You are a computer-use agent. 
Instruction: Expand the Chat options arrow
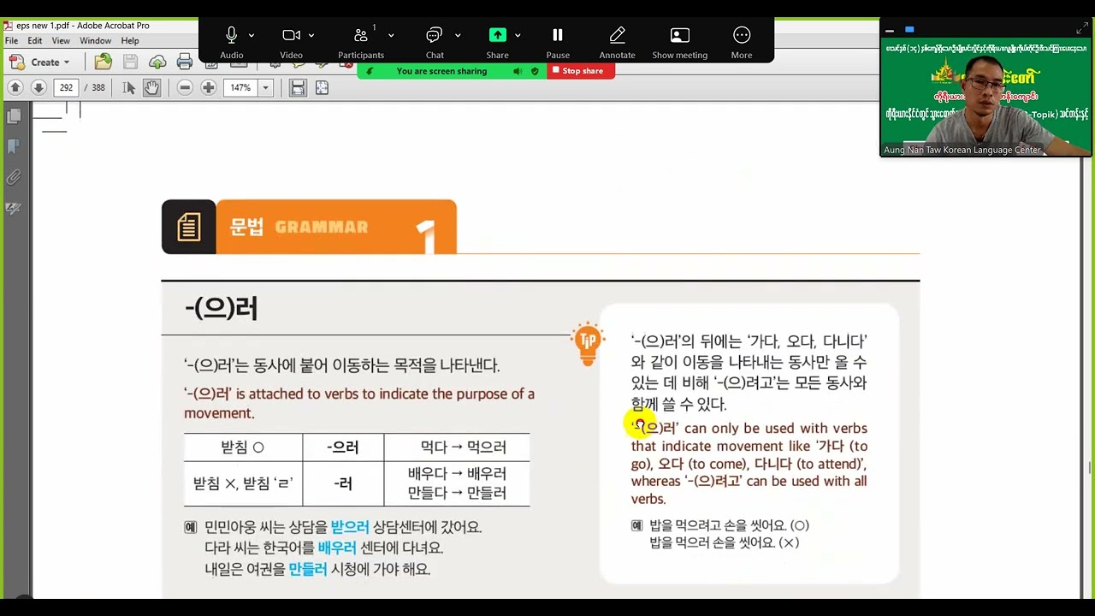point(458,35)
